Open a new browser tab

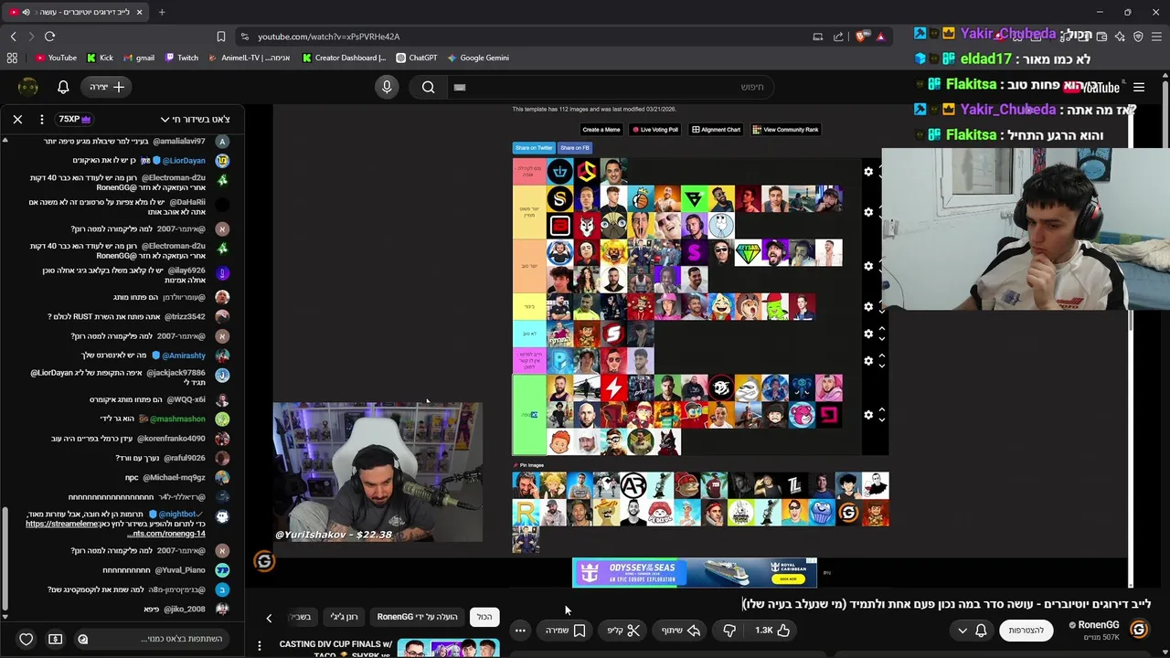tap(162, 12)
